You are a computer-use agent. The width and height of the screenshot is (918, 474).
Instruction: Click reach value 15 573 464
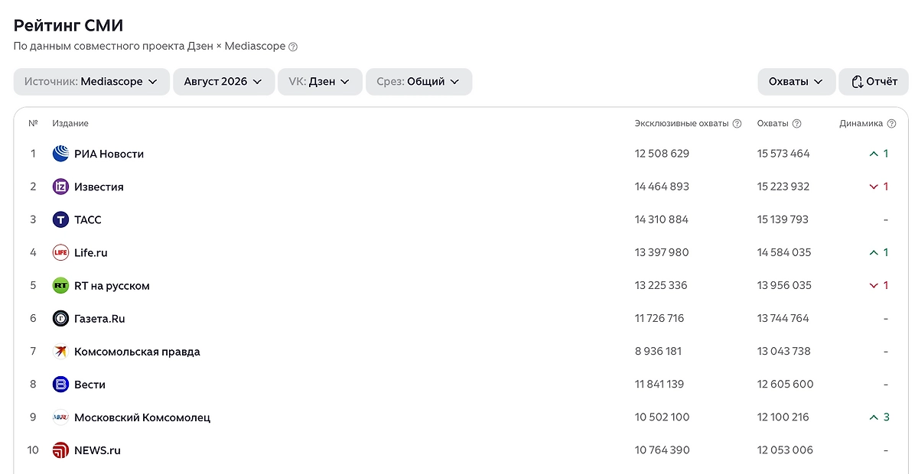783,154
